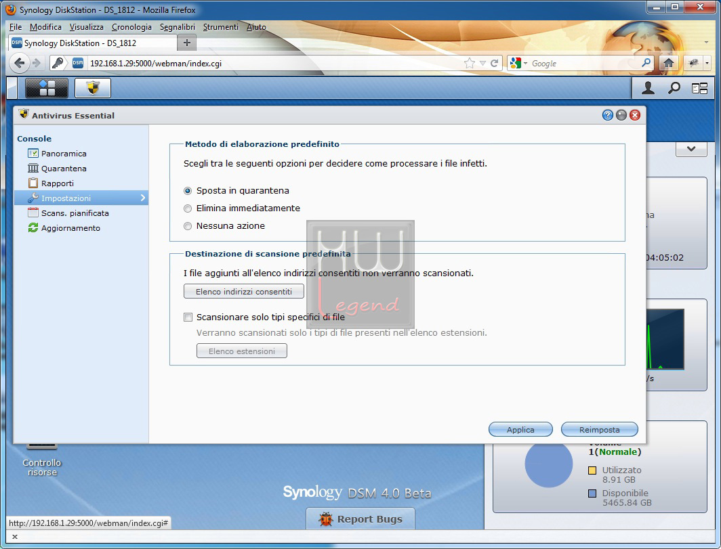This screenshot has height=549, width=721.
Task: Click the Disponibile blue legend swatch
Action: click(x=592, y=493)
